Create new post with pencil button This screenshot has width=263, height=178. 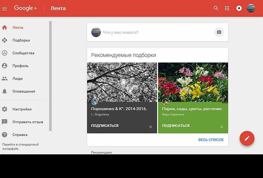(x=247, y=138)
